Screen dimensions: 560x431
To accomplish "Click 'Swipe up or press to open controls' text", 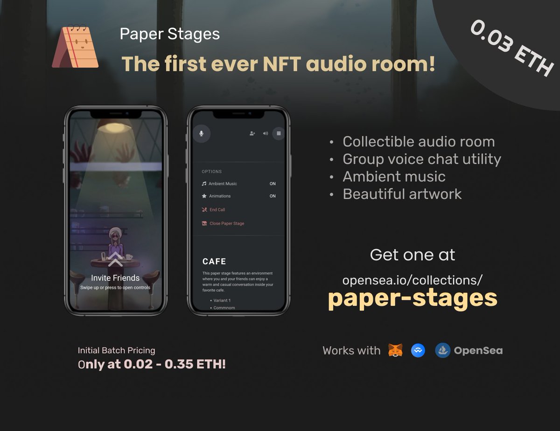I will (x=115, y=288).
